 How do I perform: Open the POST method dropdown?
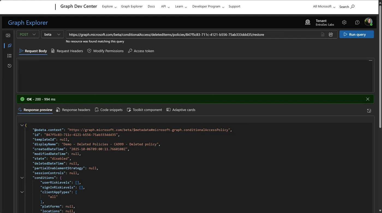point(28,34)
